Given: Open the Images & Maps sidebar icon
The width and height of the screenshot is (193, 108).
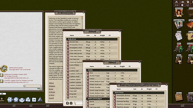Looking at the screenshot, I should pyautogui.click(x=179, y=24).
